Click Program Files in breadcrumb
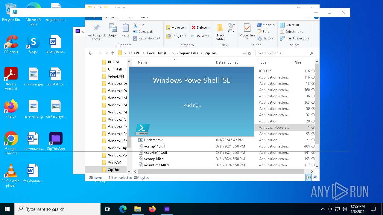This screenshot has height=215, width=383. click(187, 53)
